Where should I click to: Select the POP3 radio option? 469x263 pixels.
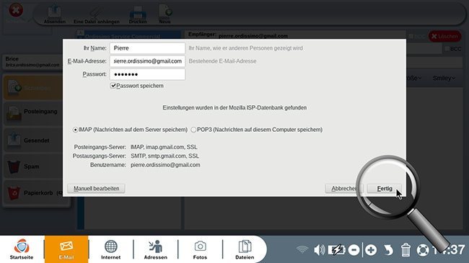point(193,130)
